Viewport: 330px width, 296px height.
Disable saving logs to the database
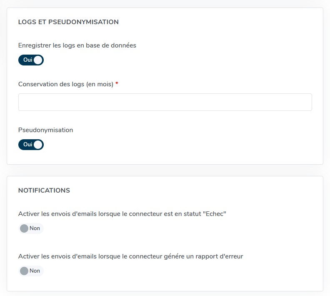pos(31,60)
